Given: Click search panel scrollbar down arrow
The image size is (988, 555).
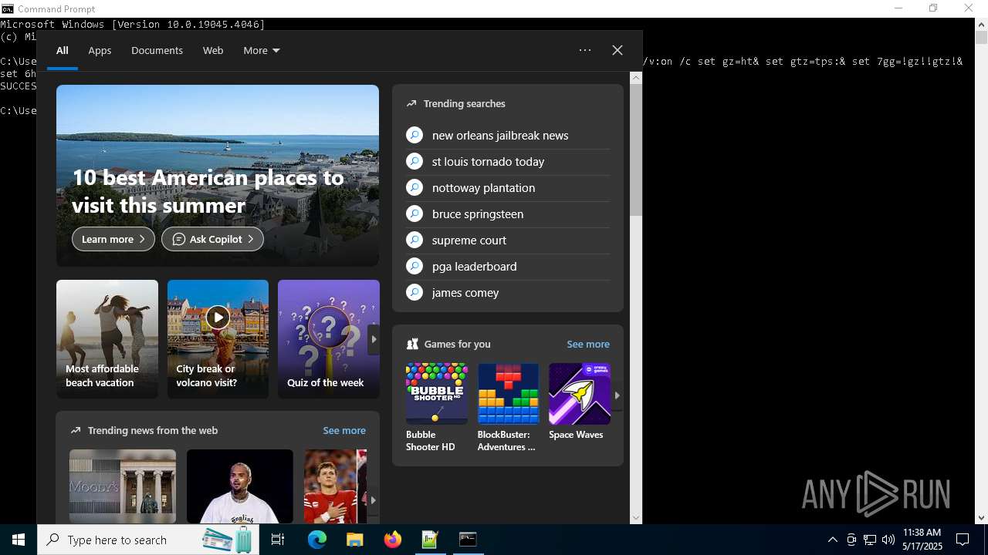Looking at the screenshot, I should click(636, 518).
